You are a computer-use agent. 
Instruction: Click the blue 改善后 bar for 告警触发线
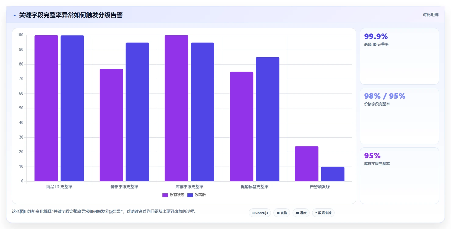pos(333,174)
